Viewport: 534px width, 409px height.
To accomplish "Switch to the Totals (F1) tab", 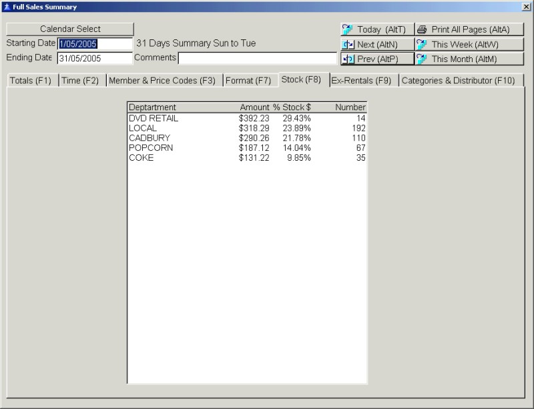I will 31,81.
